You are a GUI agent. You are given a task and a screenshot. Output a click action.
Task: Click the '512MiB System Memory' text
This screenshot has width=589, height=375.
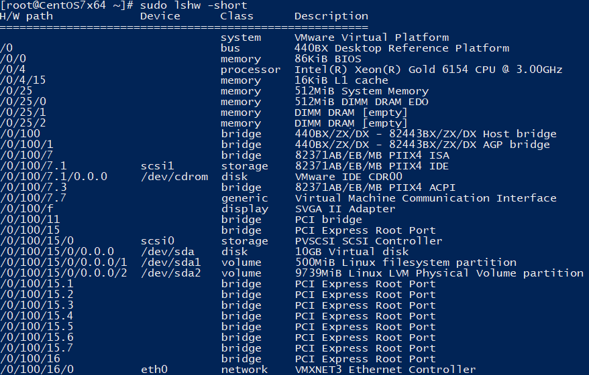(x=362, y=91)
